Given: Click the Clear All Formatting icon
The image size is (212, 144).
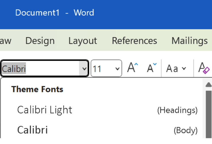Looking at the screenshot, I should point(204,68).
